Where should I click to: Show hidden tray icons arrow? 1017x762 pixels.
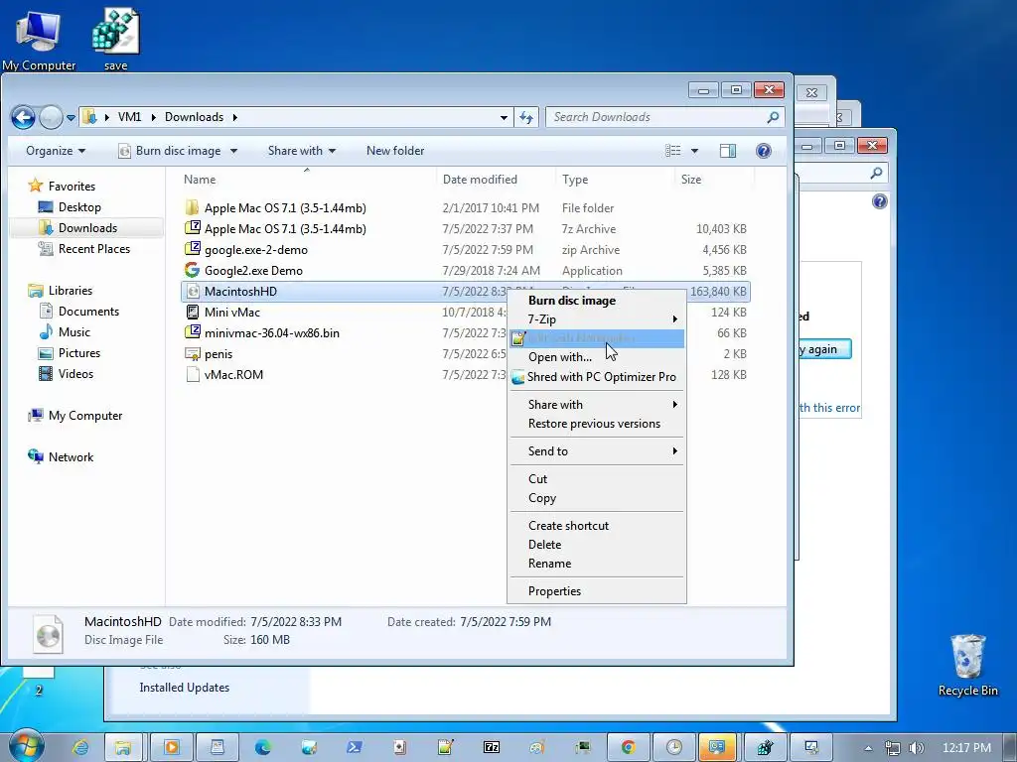[x=868, y=748]
